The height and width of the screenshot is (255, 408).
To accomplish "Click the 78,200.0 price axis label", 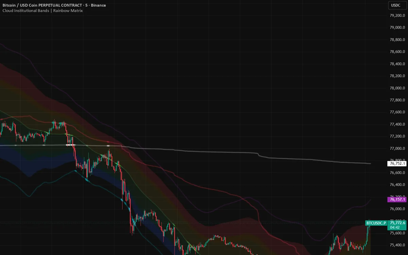I will (x=397, y=76).
